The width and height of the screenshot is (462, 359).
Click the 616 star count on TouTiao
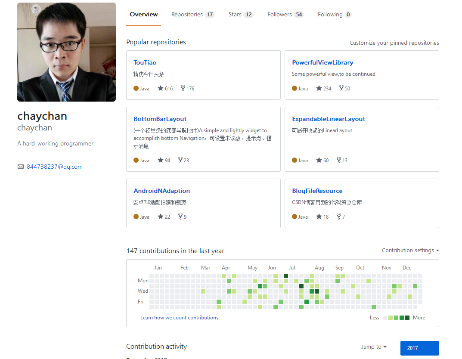(169, 88)
